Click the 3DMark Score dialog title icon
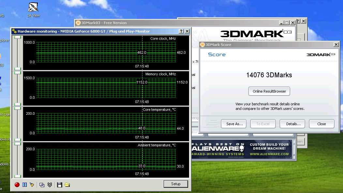Screen dimensions: 343x193 [x=202, y=45]
